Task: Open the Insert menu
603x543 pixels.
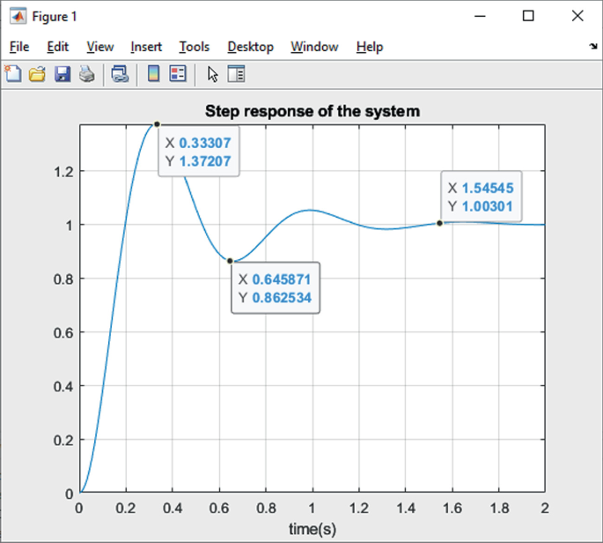Action: tap(146, 47)
